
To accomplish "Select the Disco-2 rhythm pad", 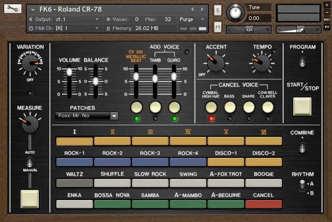I will click(264, 162).
